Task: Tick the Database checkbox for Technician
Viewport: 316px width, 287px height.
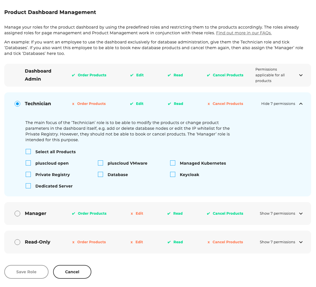Action: click(100, 174)
